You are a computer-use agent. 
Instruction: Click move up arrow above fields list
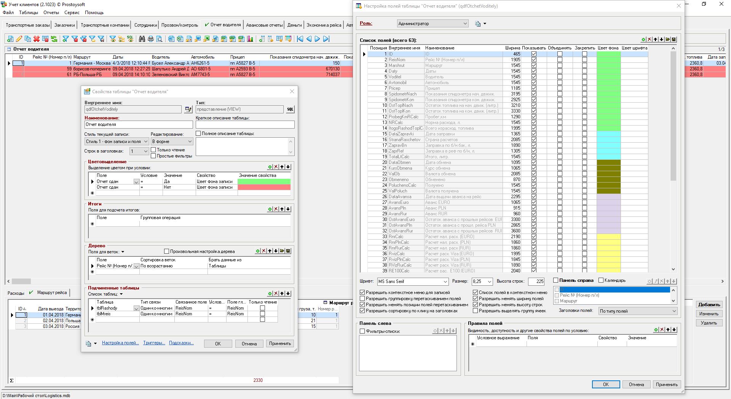click(656, 40)
